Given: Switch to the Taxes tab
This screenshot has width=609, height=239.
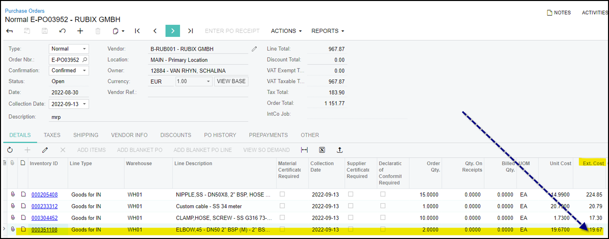Looking at the screenshot, I should tap(52, 135).
